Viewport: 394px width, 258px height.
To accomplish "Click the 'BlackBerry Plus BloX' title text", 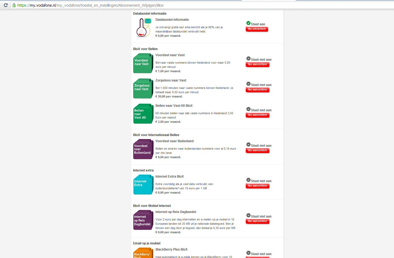I will click(172, 249).
